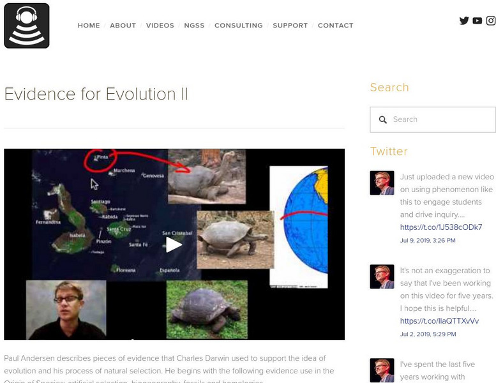Open the Consulting menu item
This screenshot has height=383, width=496.
tap(238, 26)
